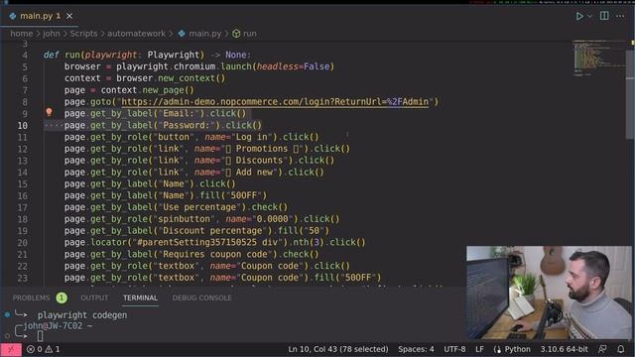This screenshot has width=635, height=357.
Task: Click line number 10 in the gutter
Action: pyautogui.click(x=22, y=126)
